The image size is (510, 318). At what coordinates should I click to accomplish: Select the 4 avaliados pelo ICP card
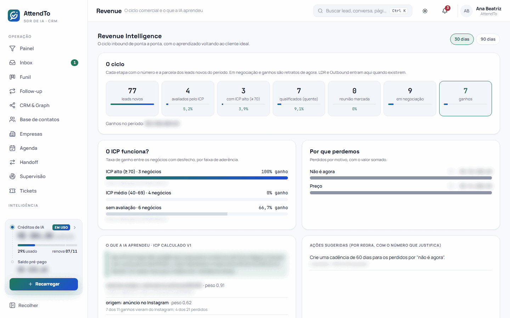pyautogui.click(x=188, y=99)
